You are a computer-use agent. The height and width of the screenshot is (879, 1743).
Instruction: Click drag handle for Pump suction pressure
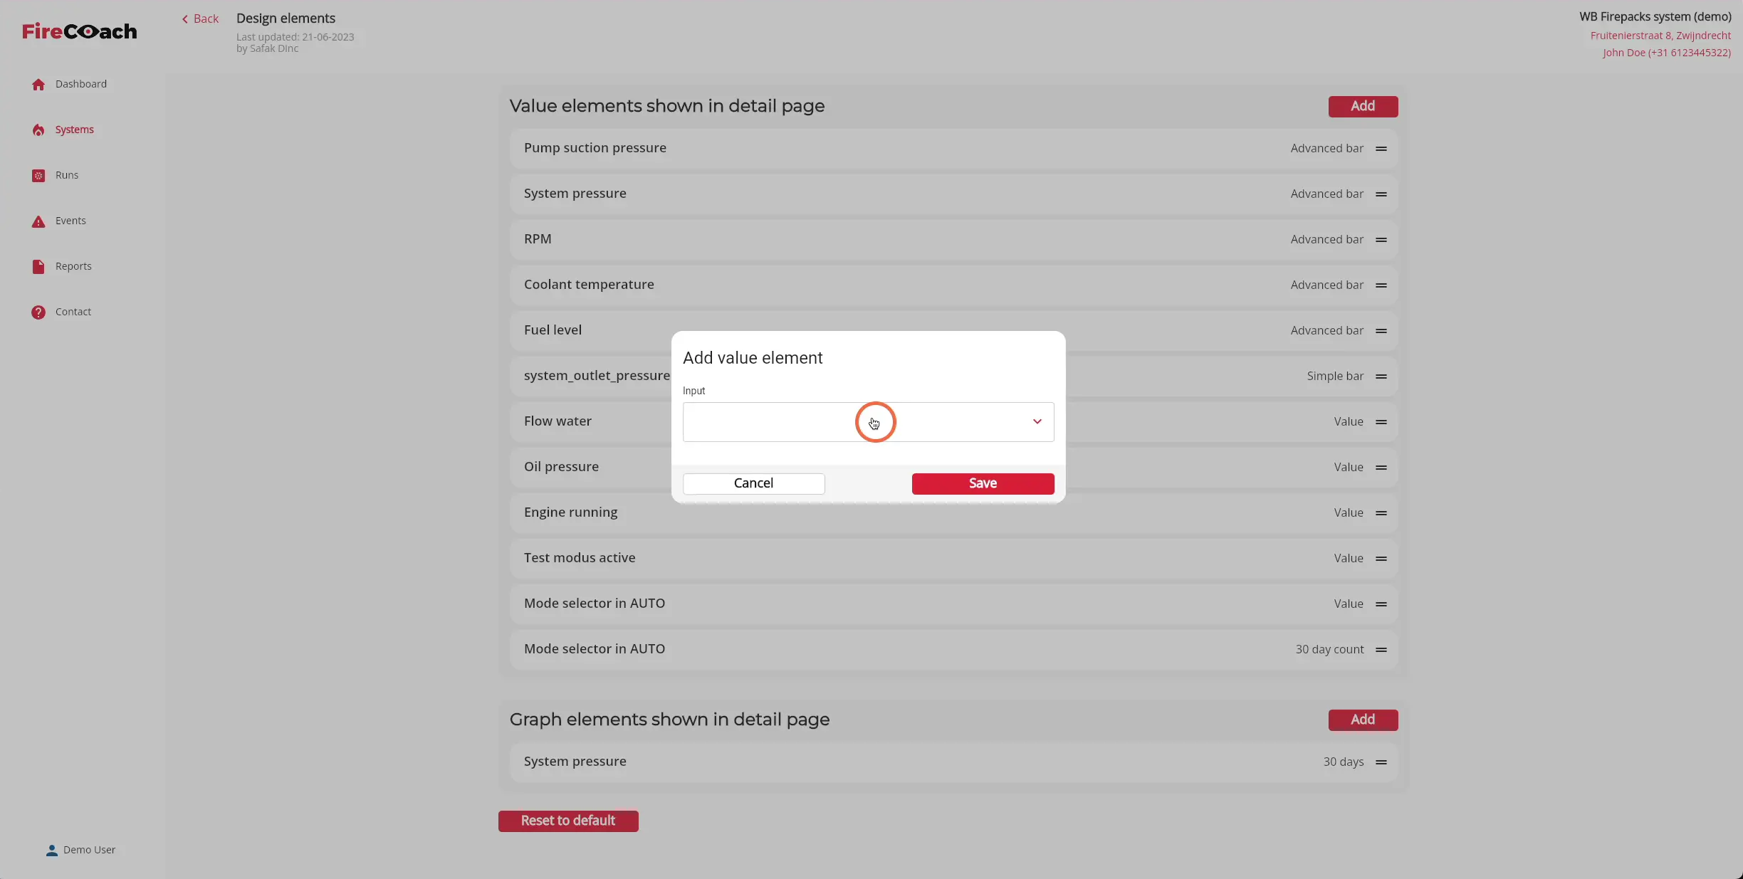pos(1381,149)
